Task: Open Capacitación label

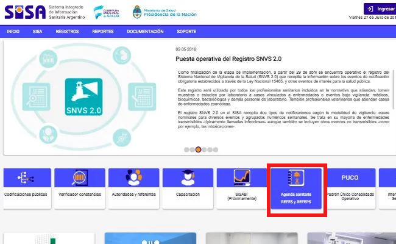Action: [188, 195]
